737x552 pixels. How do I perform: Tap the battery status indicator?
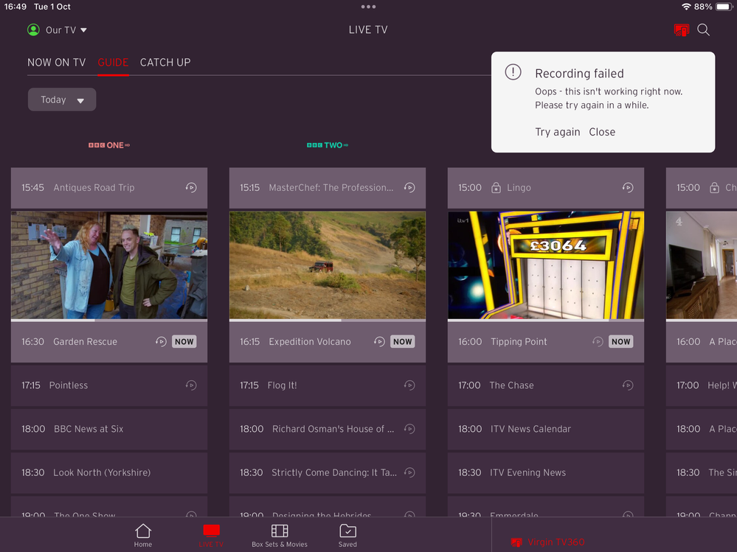[x=724, y=7]
